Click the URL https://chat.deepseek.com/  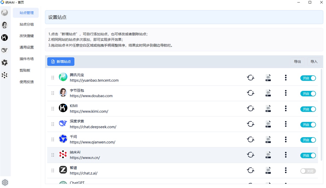pyautogui.click(x=93, y=127)
